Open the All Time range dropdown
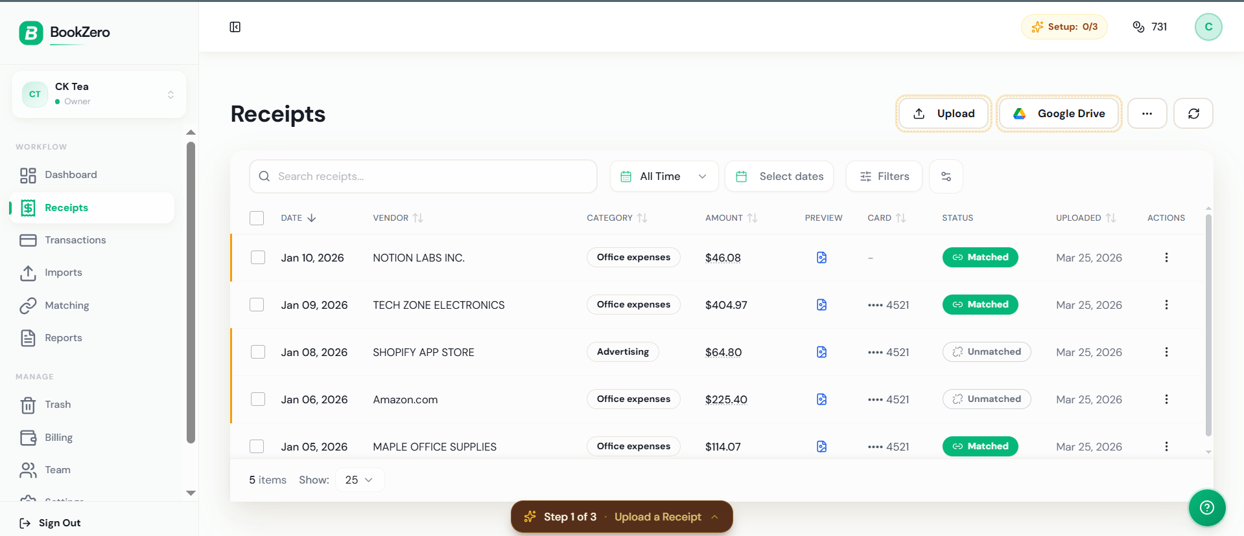The image size is (1244, 536). coord(664,176)
